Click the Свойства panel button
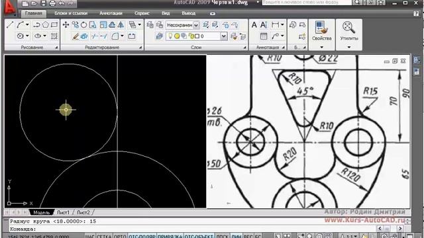424x238 pixels. tap(321, 32)
